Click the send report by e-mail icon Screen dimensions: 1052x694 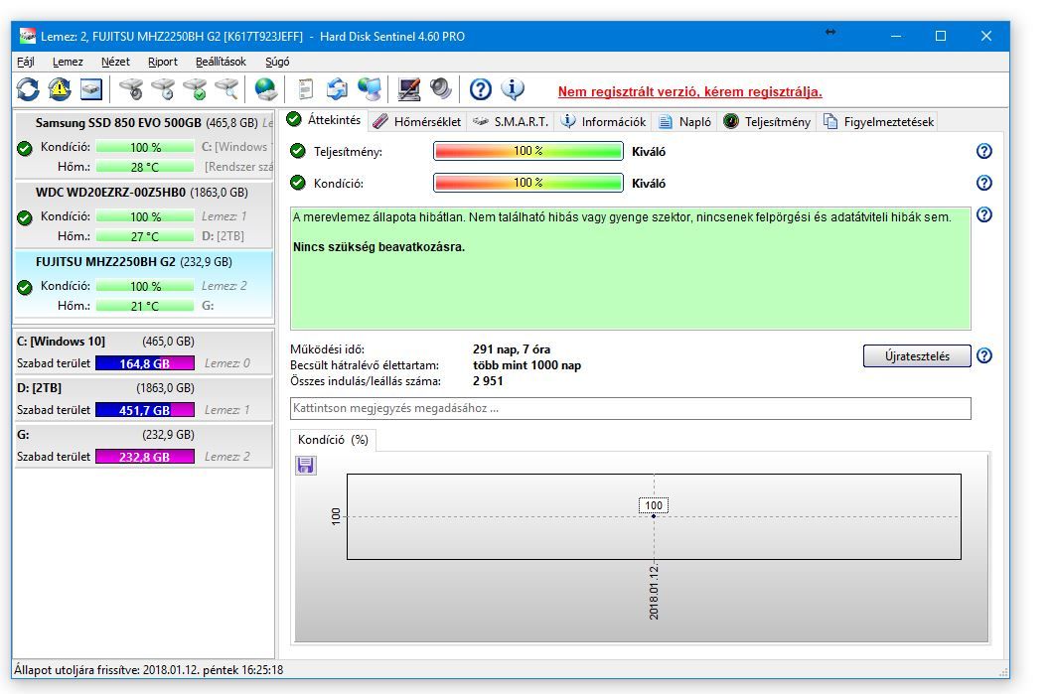coord(338,89)
